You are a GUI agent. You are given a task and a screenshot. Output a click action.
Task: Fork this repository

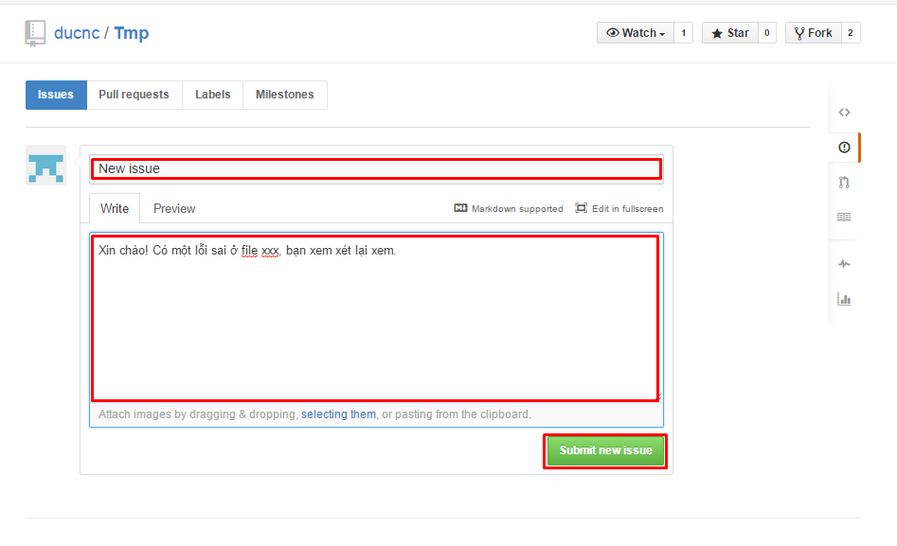coord(813,33)
